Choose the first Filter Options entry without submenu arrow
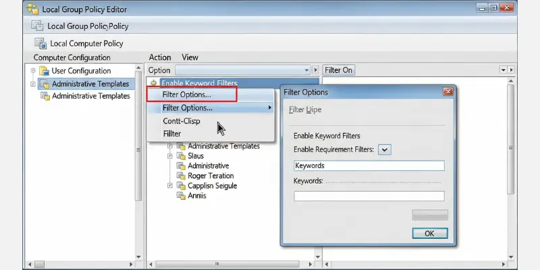Image resolution: width=540 pixels, height=270 pixels. coord(192,94)
